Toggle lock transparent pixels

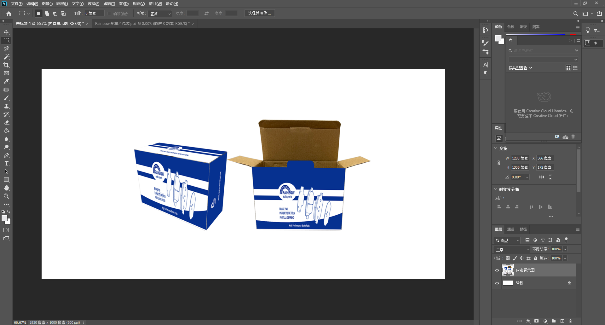508,258
